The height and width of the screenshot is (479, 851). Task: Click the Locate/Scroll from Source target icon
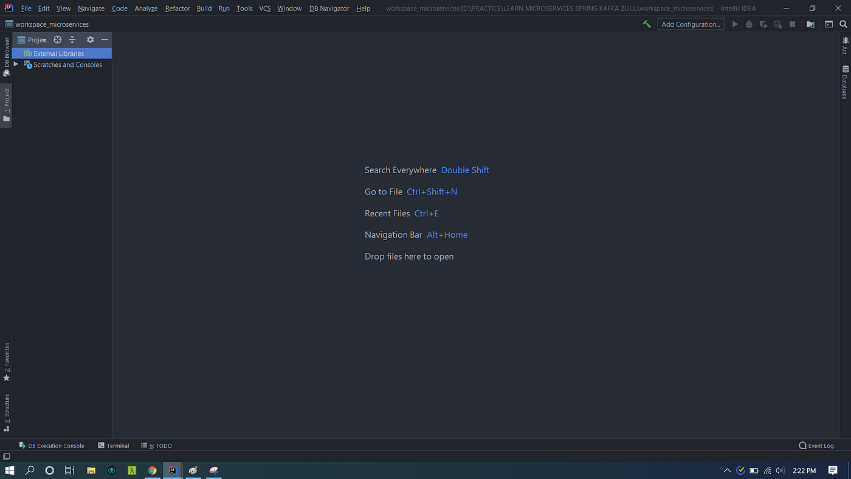click(58, 40)
